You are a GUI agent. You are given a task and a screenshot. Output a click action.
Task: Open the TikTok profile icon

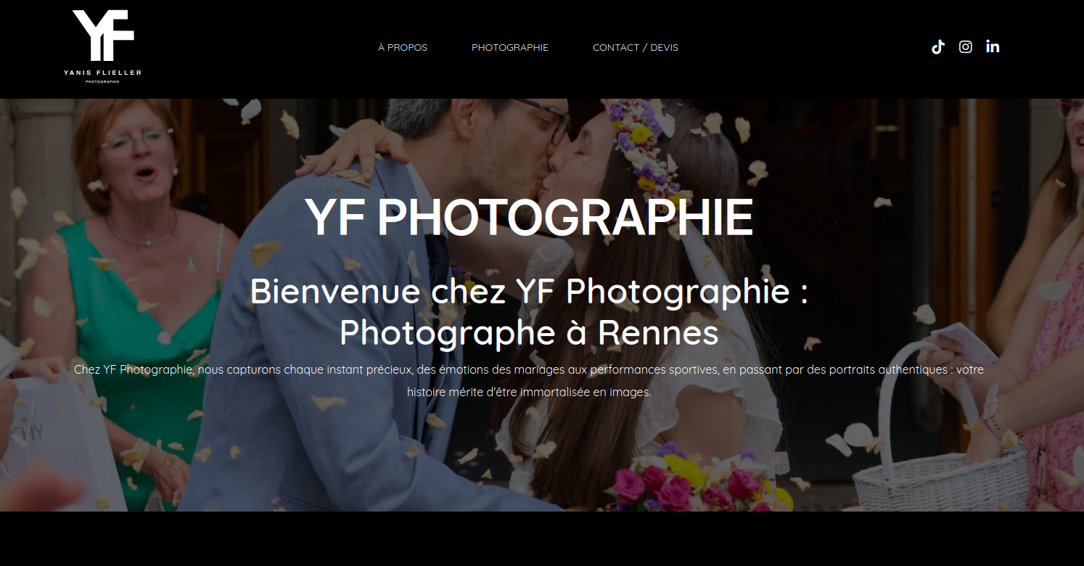(938, 47)
